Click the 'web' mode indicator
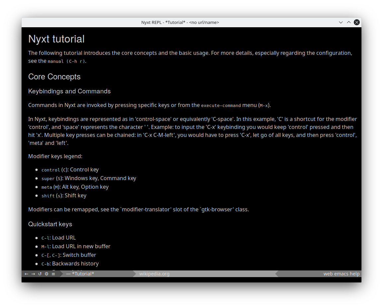Image resolution: width=383 pixels, height=308 pixels. (x=328, y=274)
